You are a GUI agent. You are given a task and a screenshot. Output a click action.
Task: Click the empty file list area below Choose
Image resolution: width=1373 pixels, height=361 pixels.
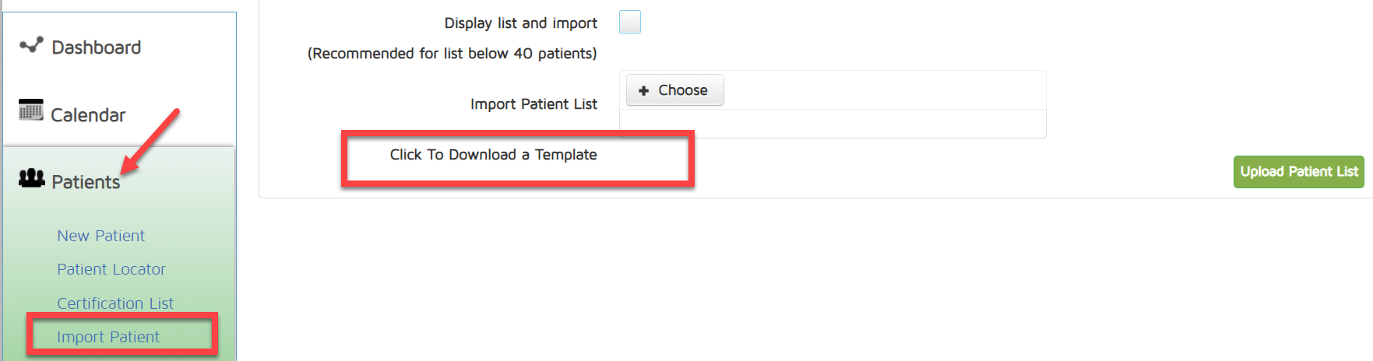(x=832, y=124)
